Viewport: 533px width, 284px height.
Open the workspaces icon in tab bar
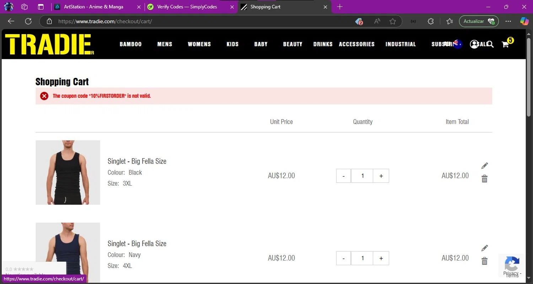[x=25, y=7]
